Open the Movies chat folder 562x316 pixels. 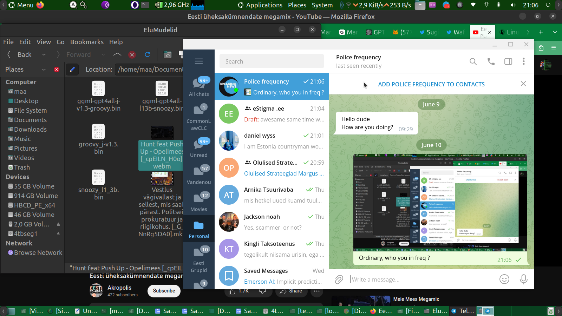[x=199, y=202]
